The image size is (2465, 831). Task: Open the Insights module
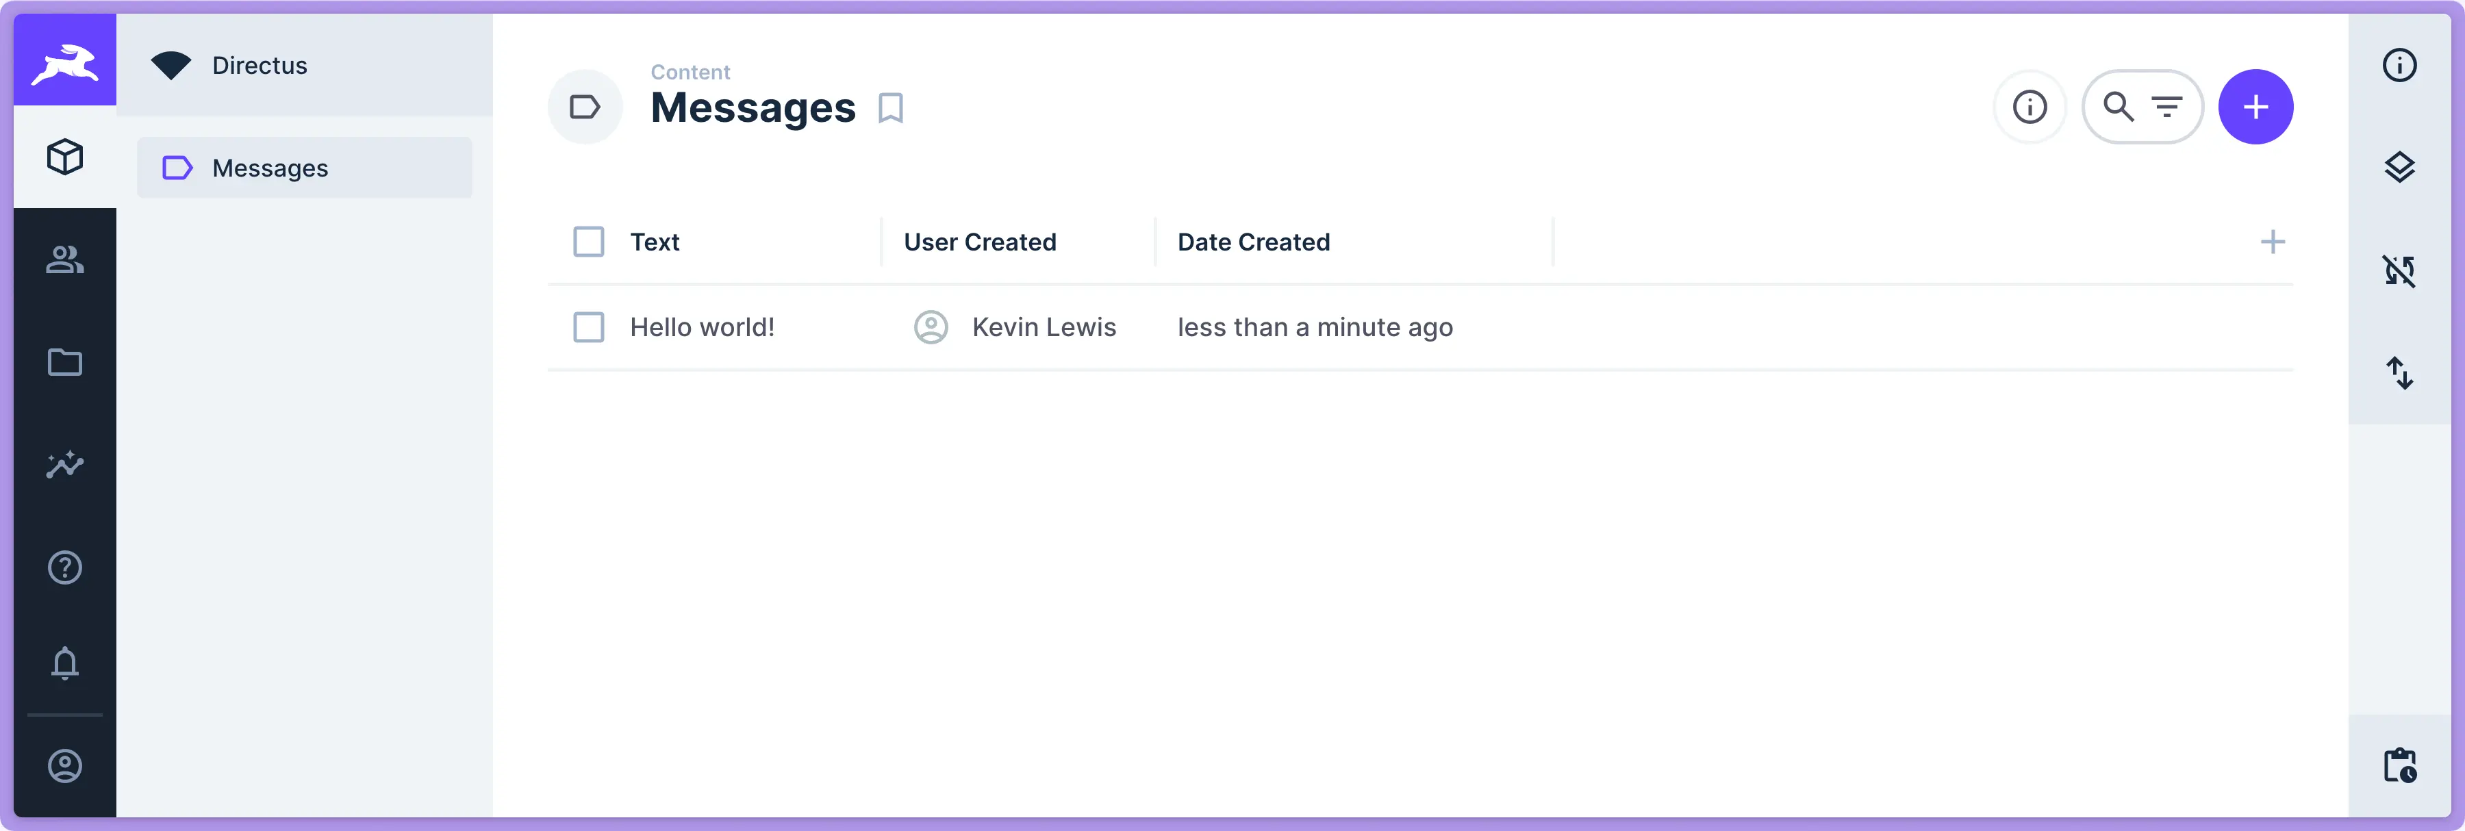pos(64,465)
